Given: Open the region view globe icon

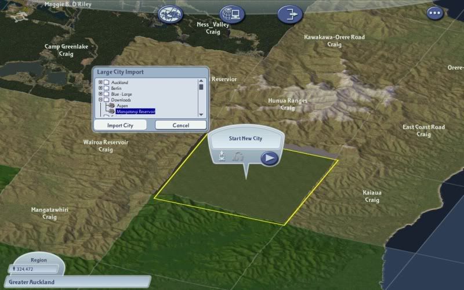Looking at the screenshot, I should coord(170,14).
